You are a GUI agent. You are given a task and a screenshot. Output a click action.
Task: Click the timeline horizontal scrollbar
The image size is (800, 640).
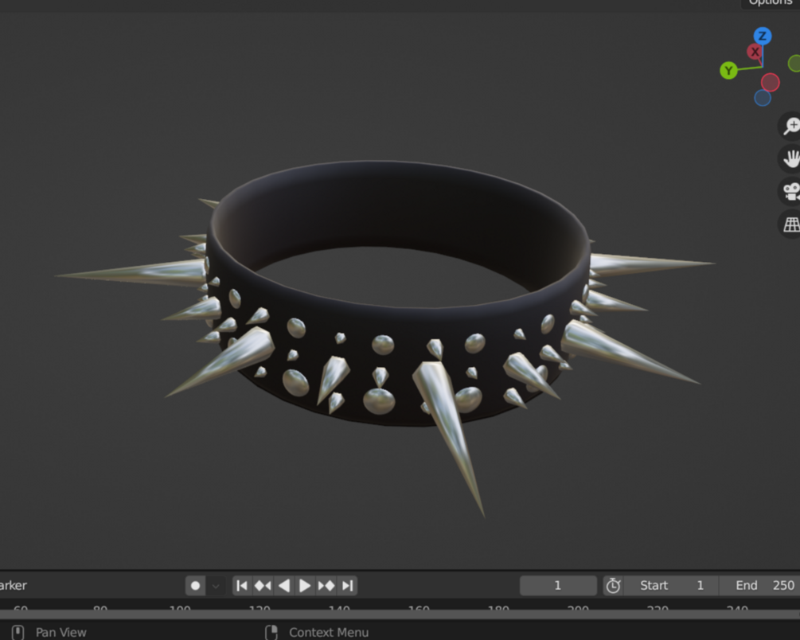400,614
